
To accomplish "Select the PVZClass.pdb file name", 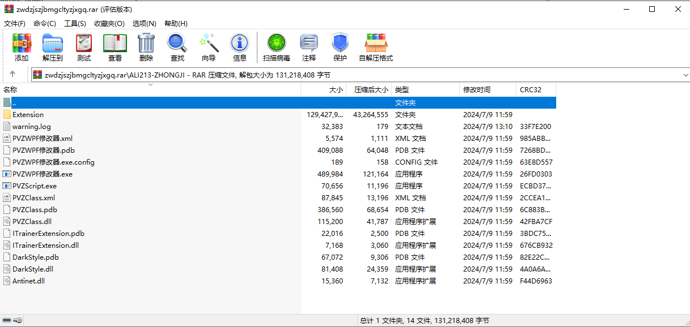I will 35,210.
